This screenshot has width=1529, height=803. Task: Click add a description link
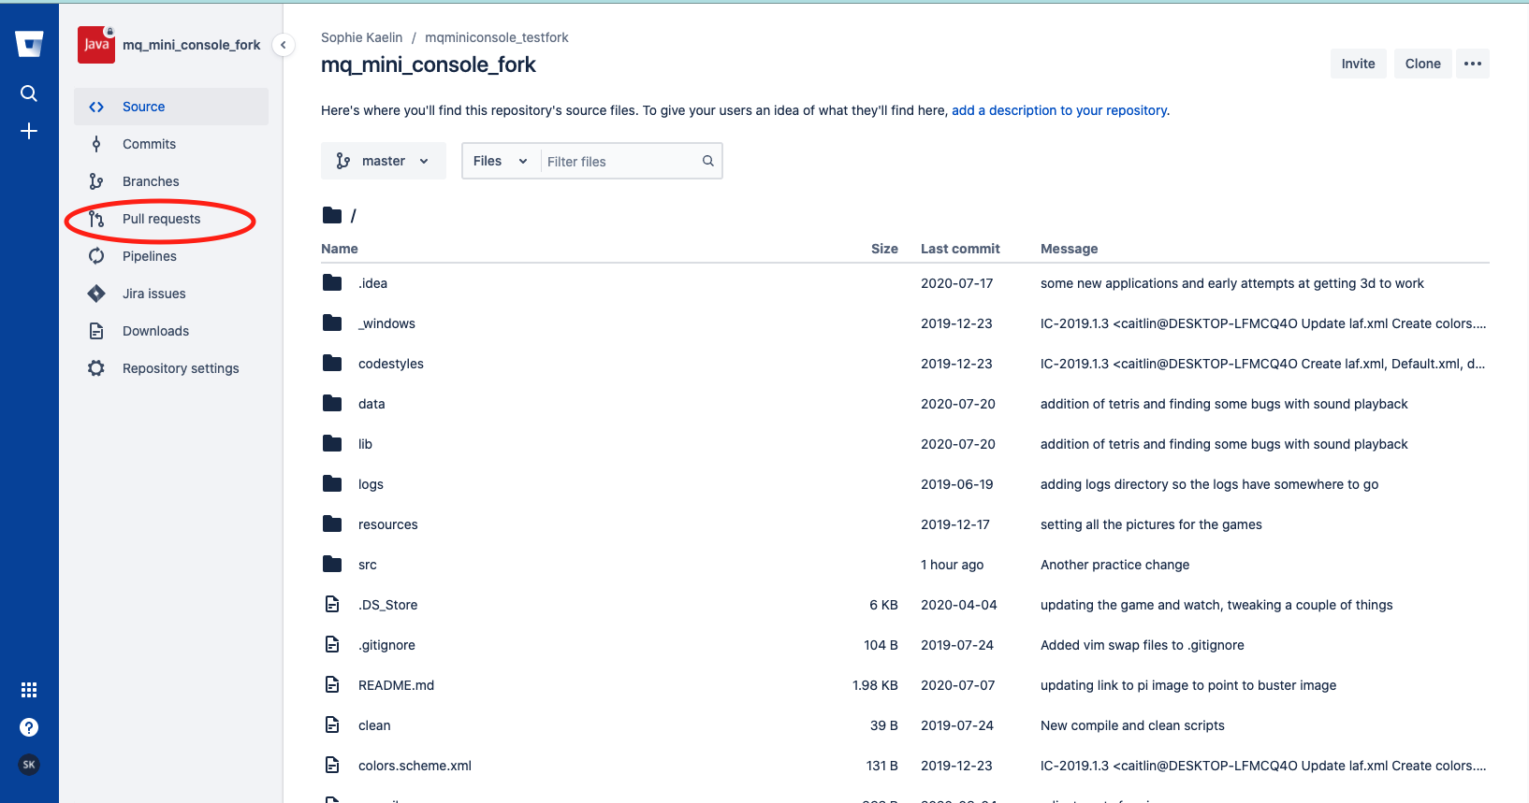[1059, 110]
